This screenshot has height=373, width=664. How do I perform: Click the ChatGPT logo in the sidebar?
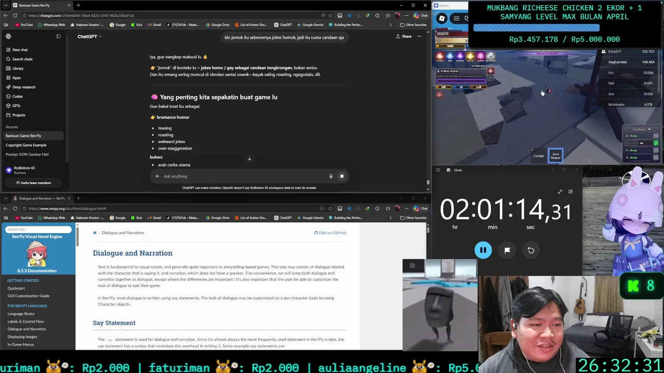pyautogui.click(x=8, y=36)
